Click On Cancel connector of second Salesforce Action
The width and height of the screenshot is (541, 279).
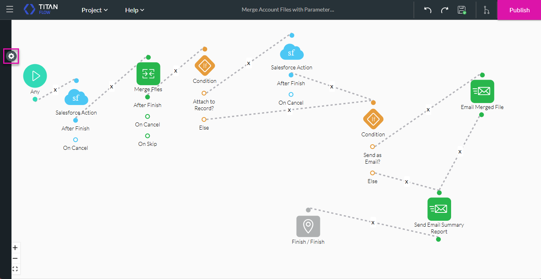pyautogui.click(x=291, y=94)
